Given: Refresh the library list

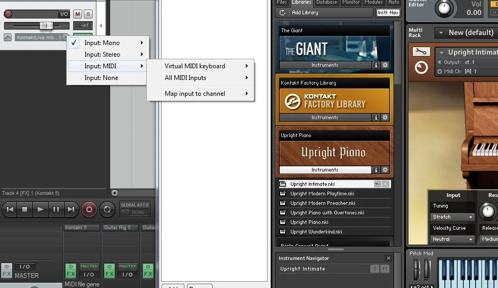Looking at the screenshot, I should [x=282, y=13].
